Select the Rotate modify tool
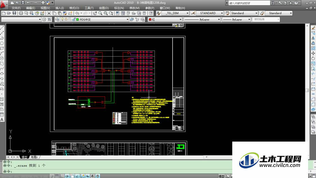Viewport: 316px width, 178px height. [313, 58]
